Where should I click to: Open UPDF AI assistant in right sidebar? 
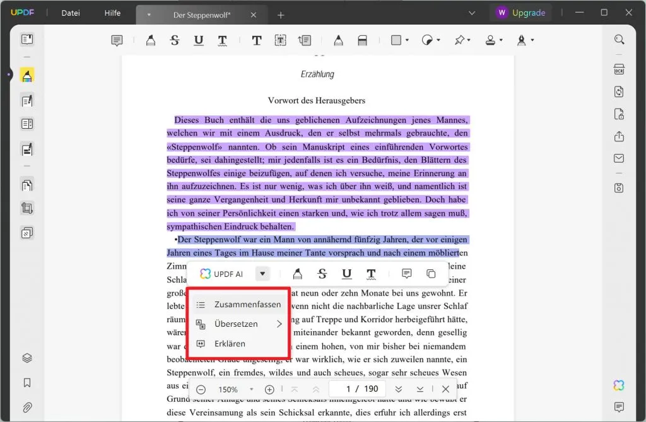coord(619,385)
